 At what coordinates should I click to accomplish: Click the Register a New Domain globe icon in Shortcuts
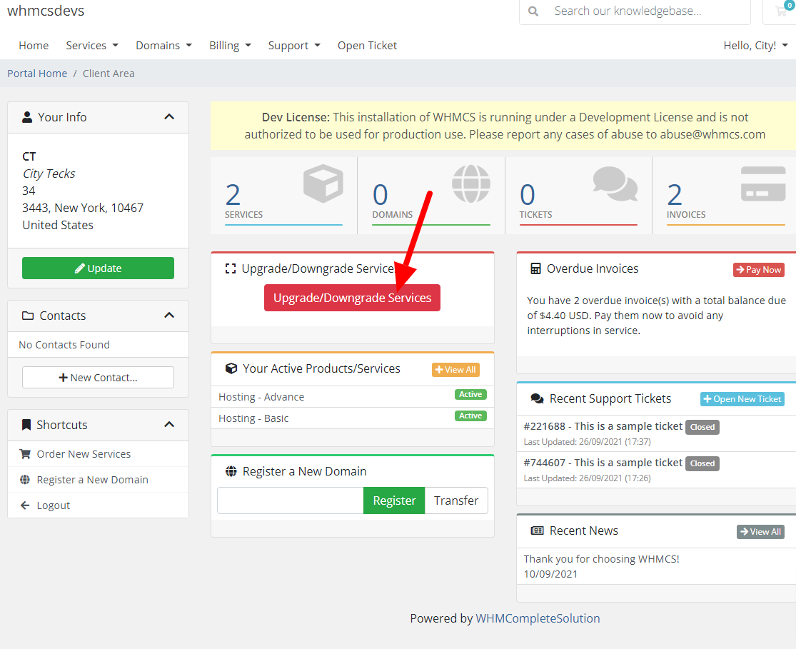pyautogui.click(x=25, y=480)
